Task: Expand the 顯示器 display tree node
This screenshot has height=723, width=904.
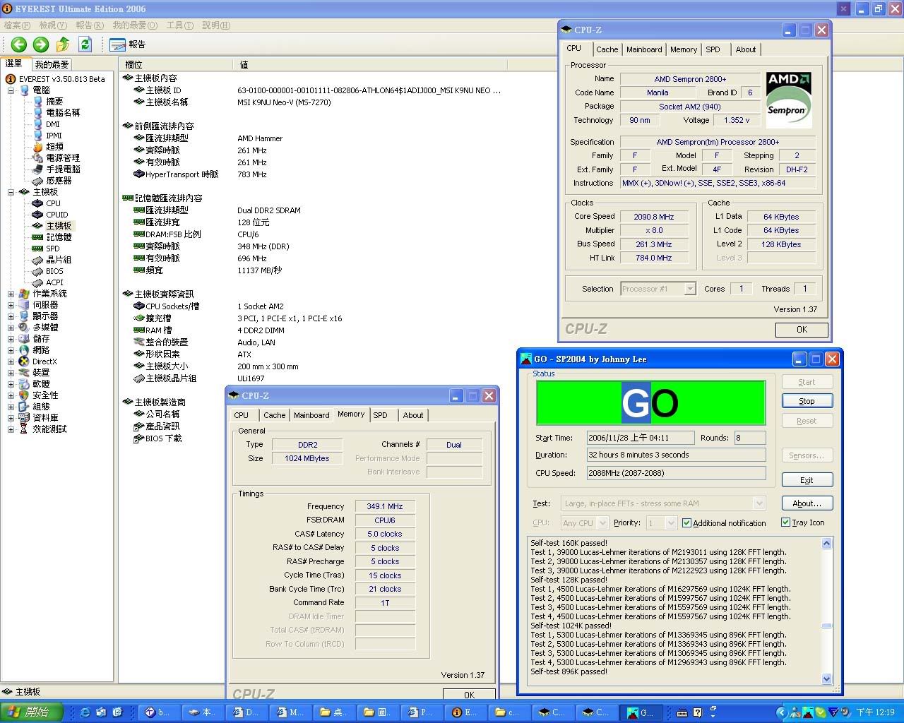Action: coord(11,316)
